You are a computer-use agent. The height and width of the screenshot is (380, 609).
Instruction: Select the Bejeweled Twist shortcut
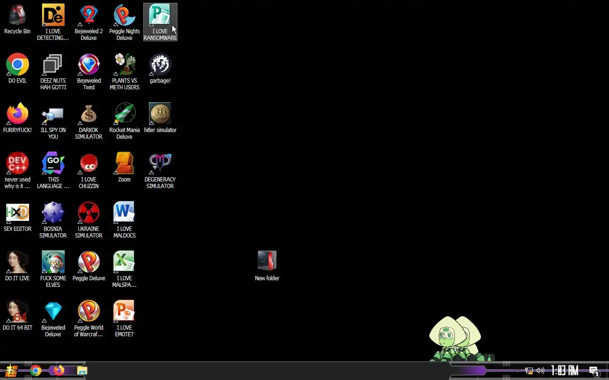coord(88,72)
